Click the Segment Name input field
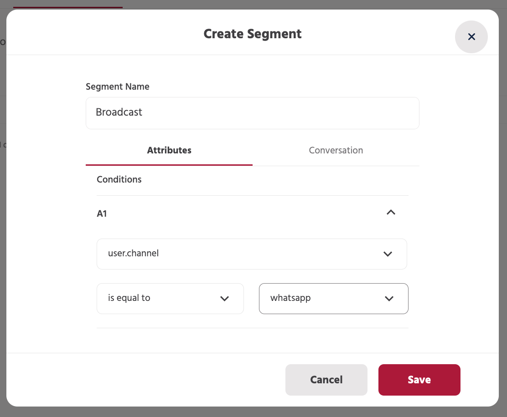 [x=252, y=113]
